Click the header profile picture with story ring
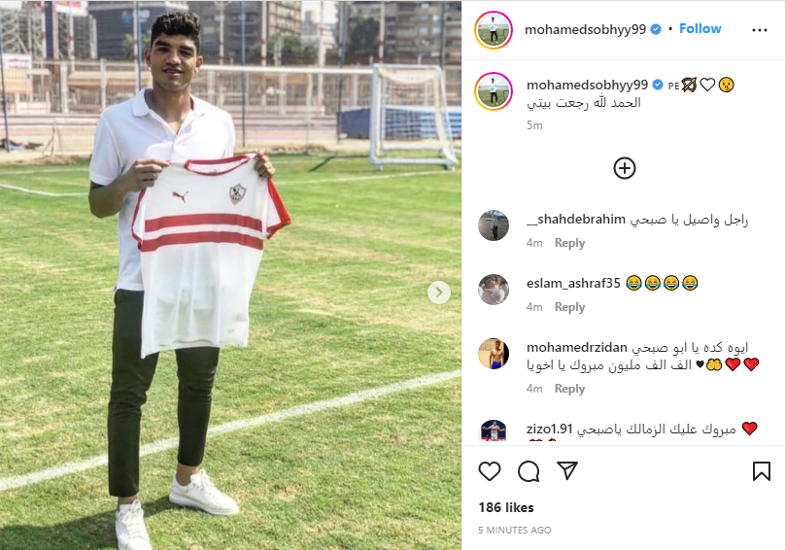Image resolution: width=785 pixels, height=550 pixels. click(x=494, y=30)
